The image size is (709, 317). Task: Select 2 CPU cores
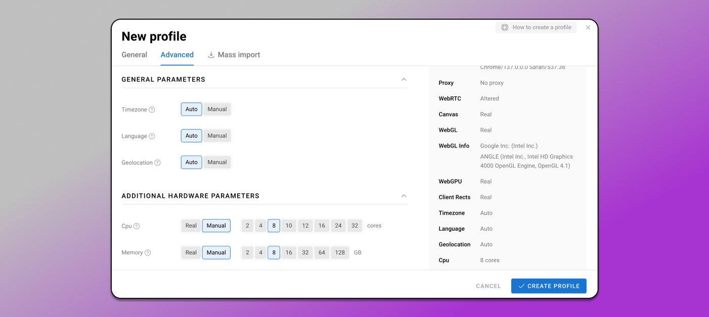[247, 226]
